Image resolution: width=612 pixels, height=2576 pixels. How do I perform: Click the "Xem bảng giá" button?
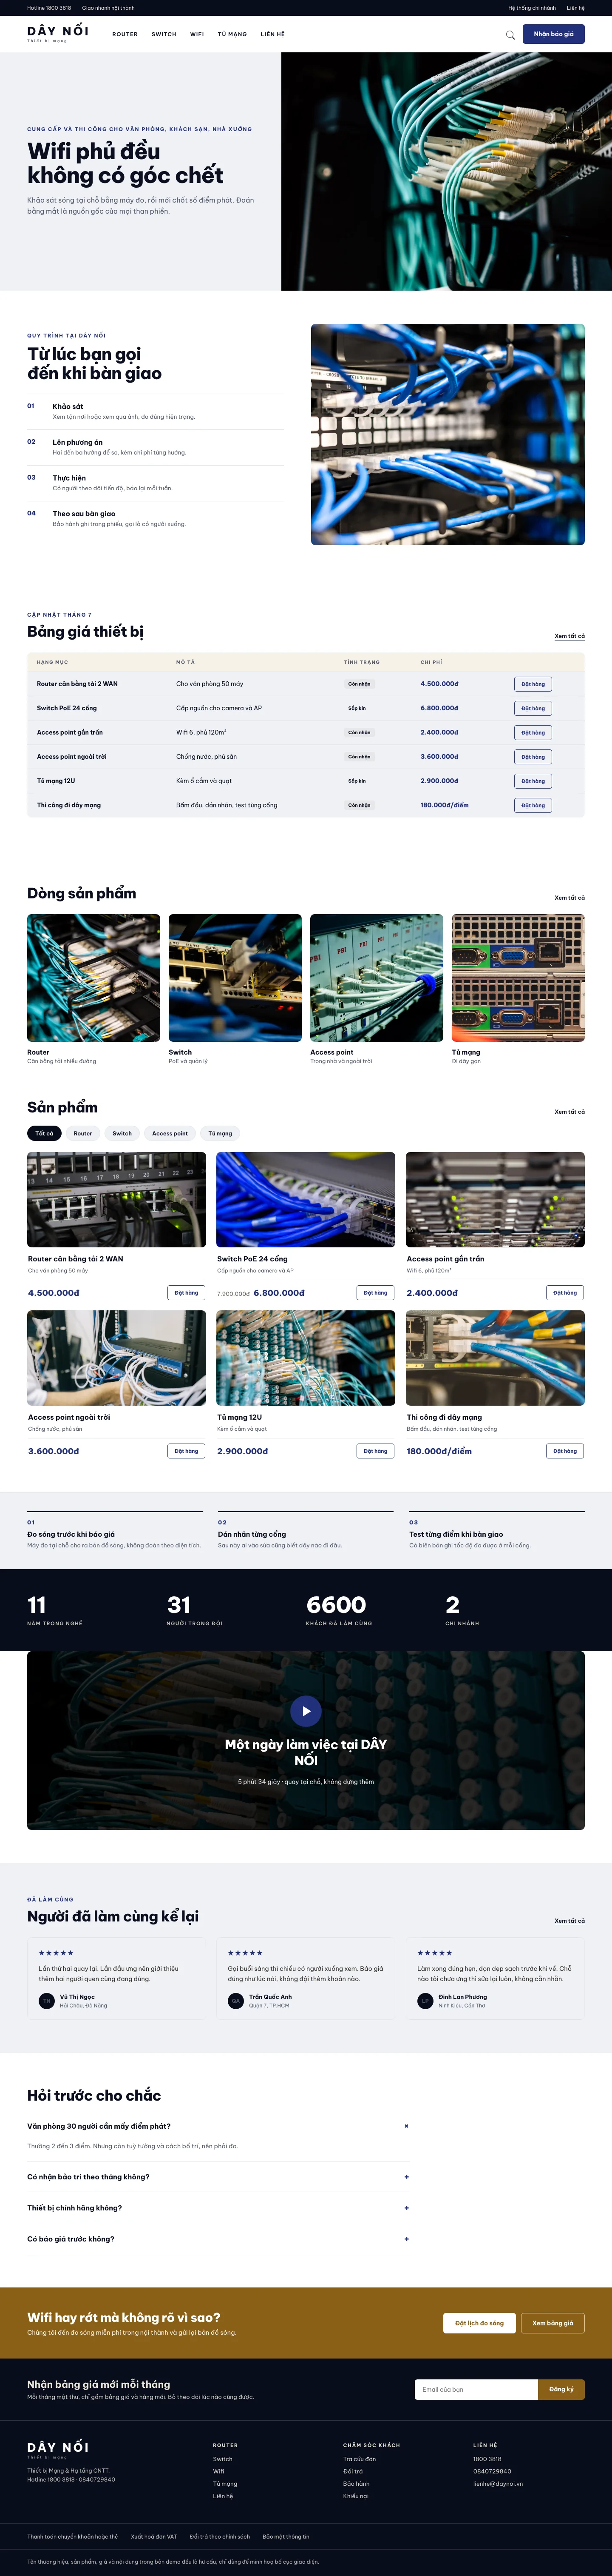pos(553,2323)
